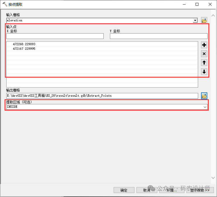Move selected point down with arrow icon
Viewport: 217px width, 197px height.
point(204,72)
